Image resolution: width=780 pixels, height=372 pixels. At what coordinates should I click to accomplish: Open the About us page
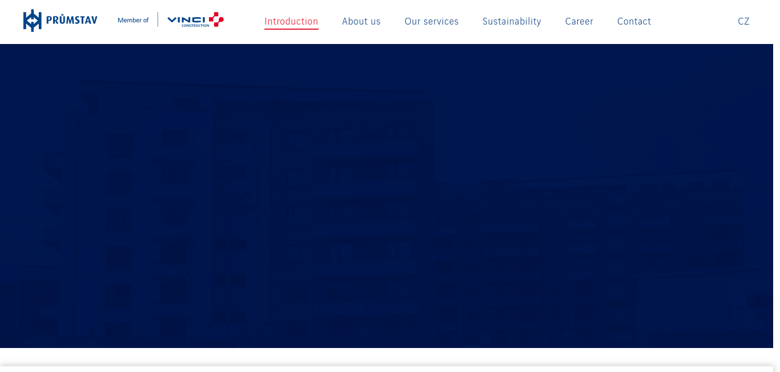361,21
